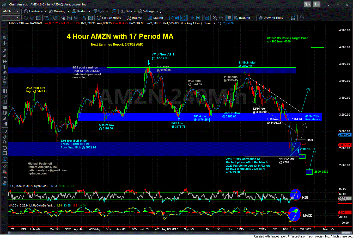Choose the time cycle clock tool
Image resolution: width=353 pixels, height=238 pixels.
click(4, 78)
